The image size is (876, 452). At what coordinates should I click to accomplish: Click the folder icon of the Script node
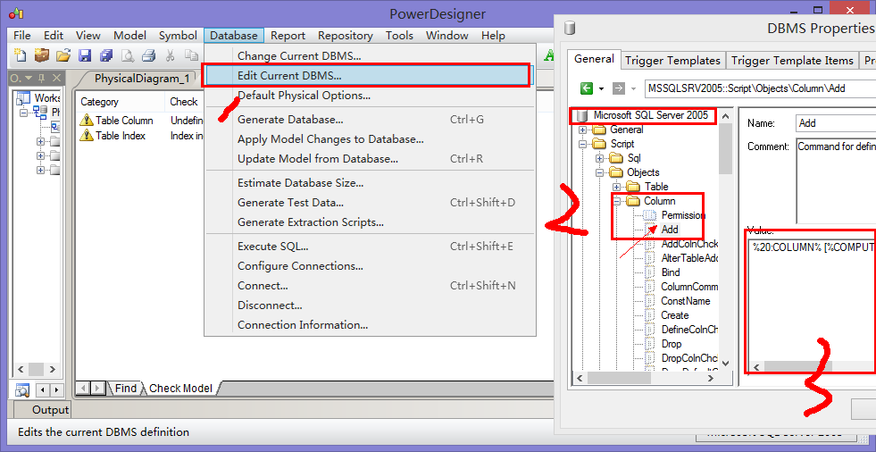click(599, 144)
